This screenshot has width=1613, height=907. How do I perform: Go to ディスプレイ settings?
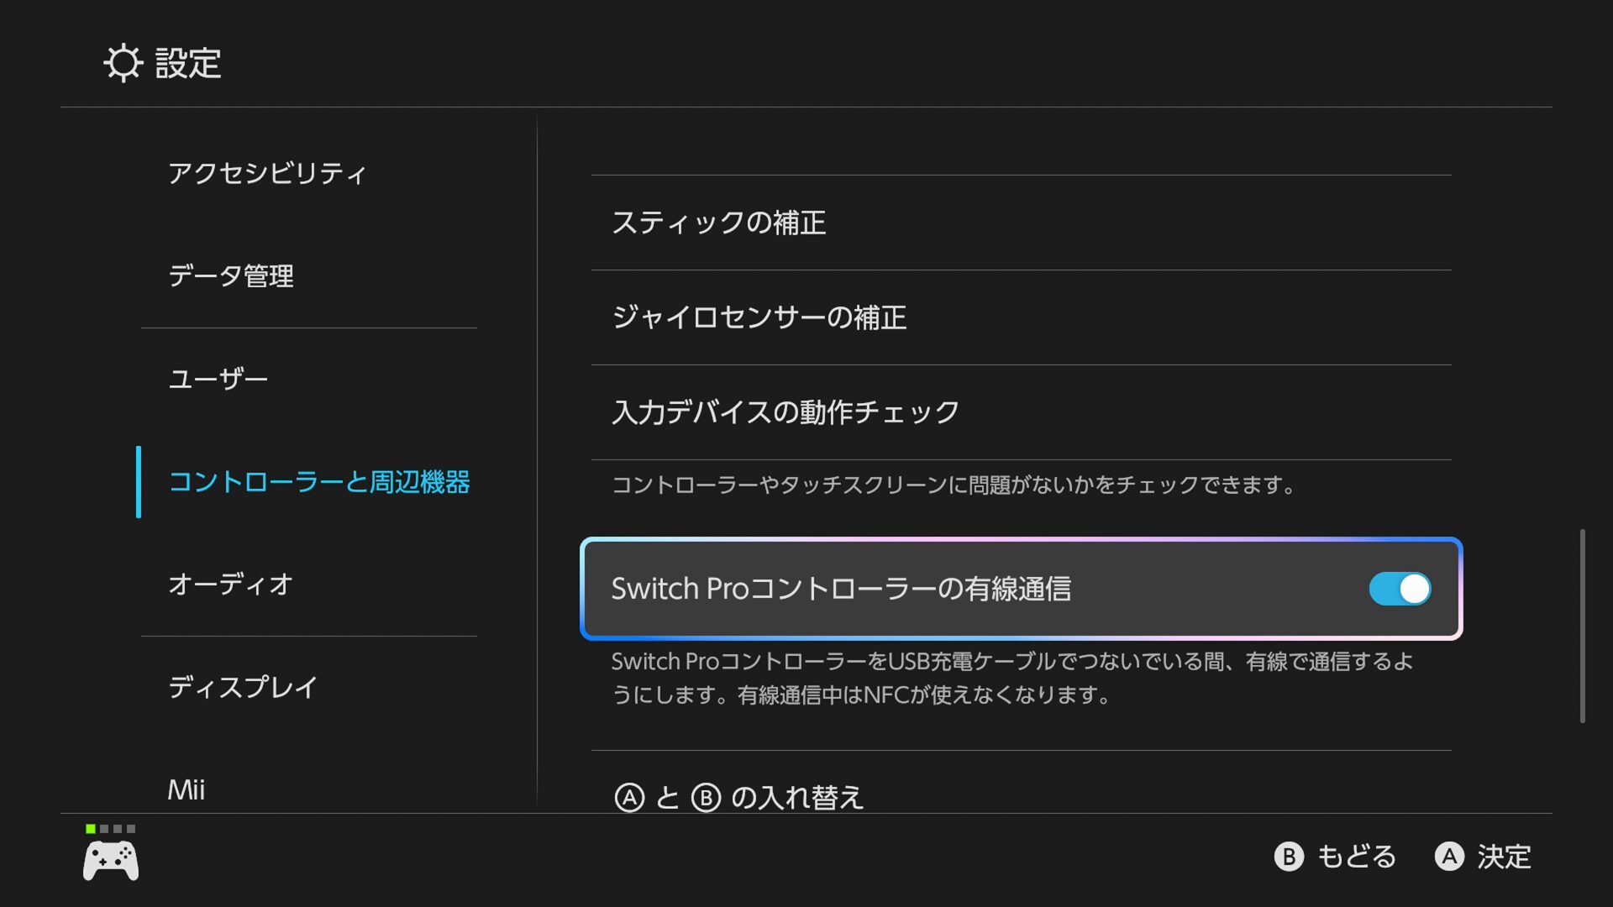(243, 687)
